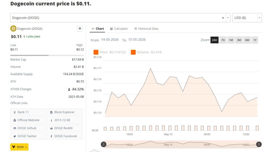Clear the Dogecoin (DOGE) selection with the x
Screen dimensions: 272x153
(223, 18)
